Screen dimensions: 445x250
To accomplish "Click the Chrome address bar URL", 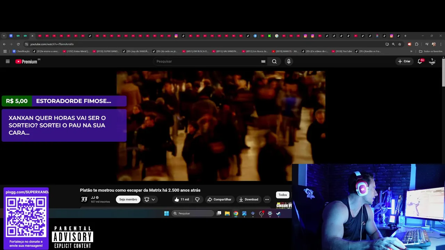I will [x=52, y=44].
